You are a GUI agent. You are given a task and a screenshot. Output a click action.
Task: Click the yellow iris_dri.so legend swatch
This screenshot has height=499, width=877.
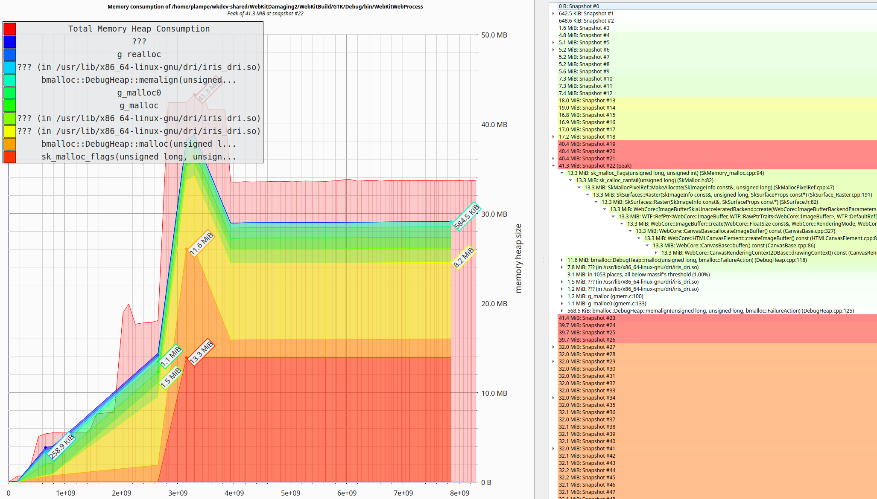click(10, 131)
